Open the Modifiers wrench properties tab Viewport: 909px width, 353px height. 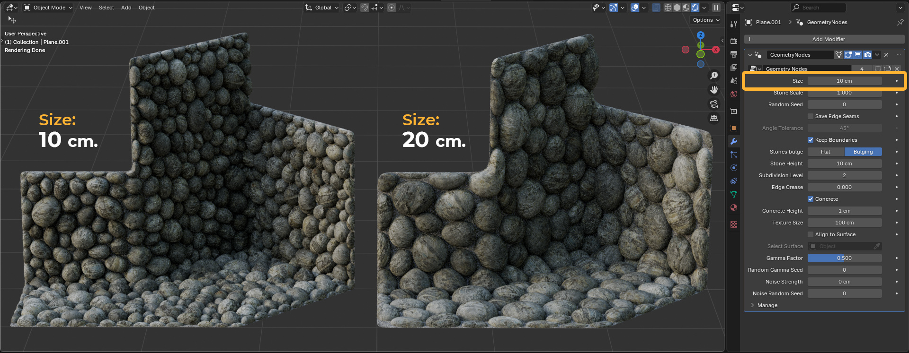coord(734,141)
